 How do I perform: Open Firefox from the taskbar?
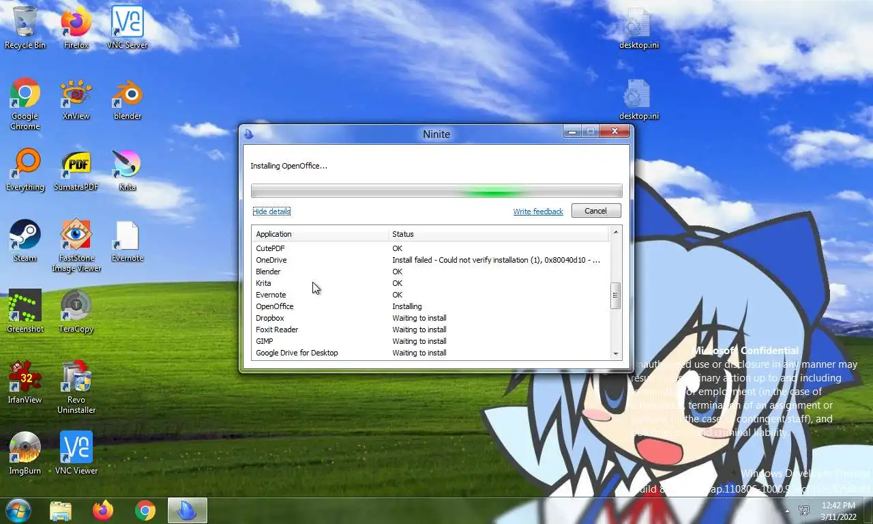(103, 510)
